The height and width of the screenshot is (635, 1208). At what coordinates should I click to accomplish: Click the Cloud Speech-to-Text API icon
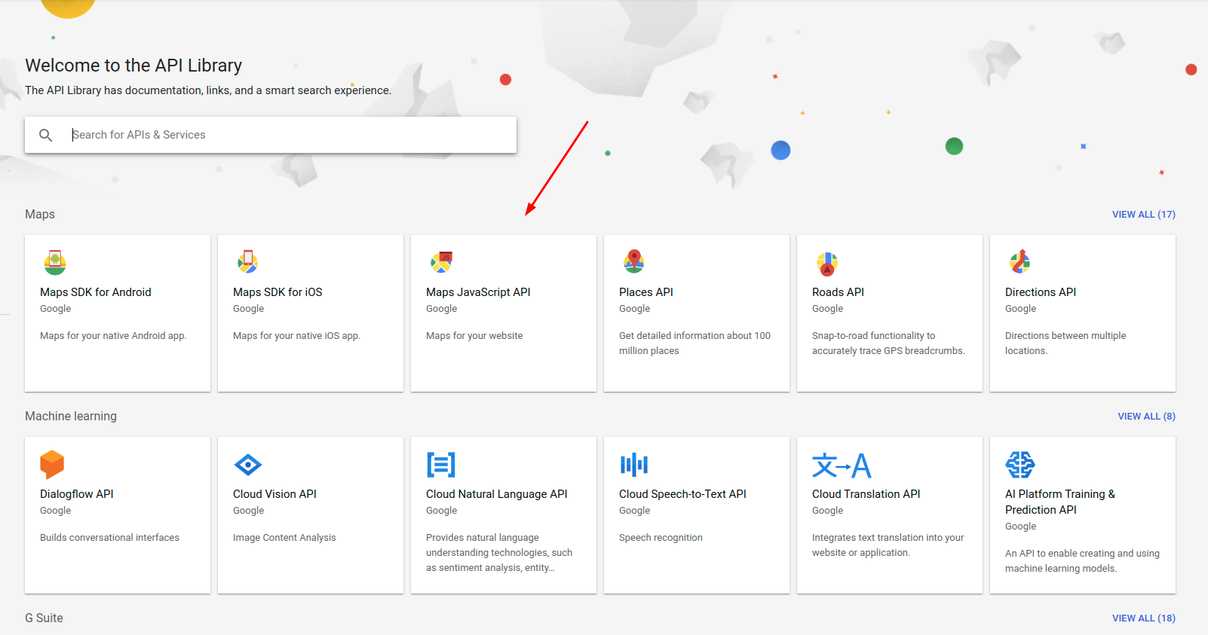click(x=634, y=465)
